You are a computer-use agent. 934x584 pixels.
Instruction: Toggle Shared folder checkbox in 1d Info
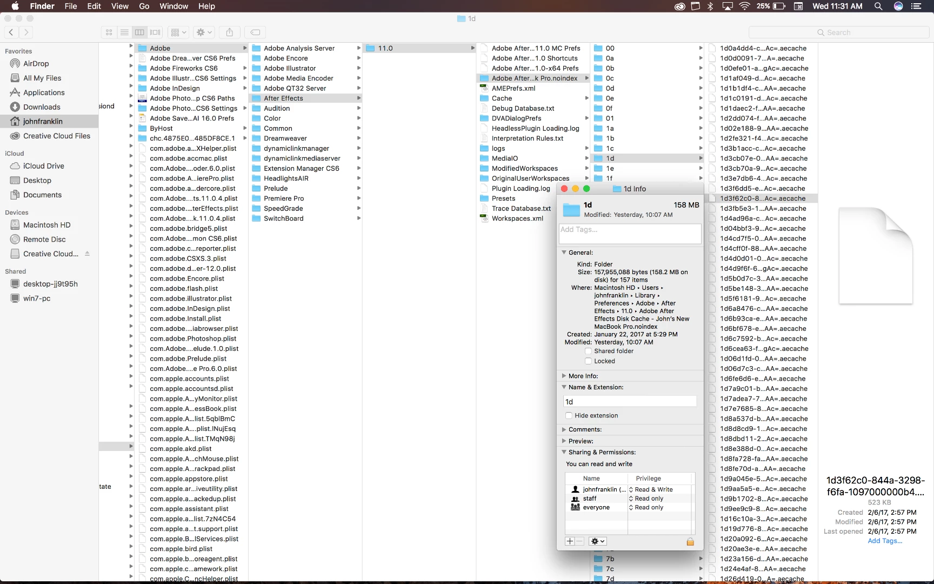coord(588,351)
